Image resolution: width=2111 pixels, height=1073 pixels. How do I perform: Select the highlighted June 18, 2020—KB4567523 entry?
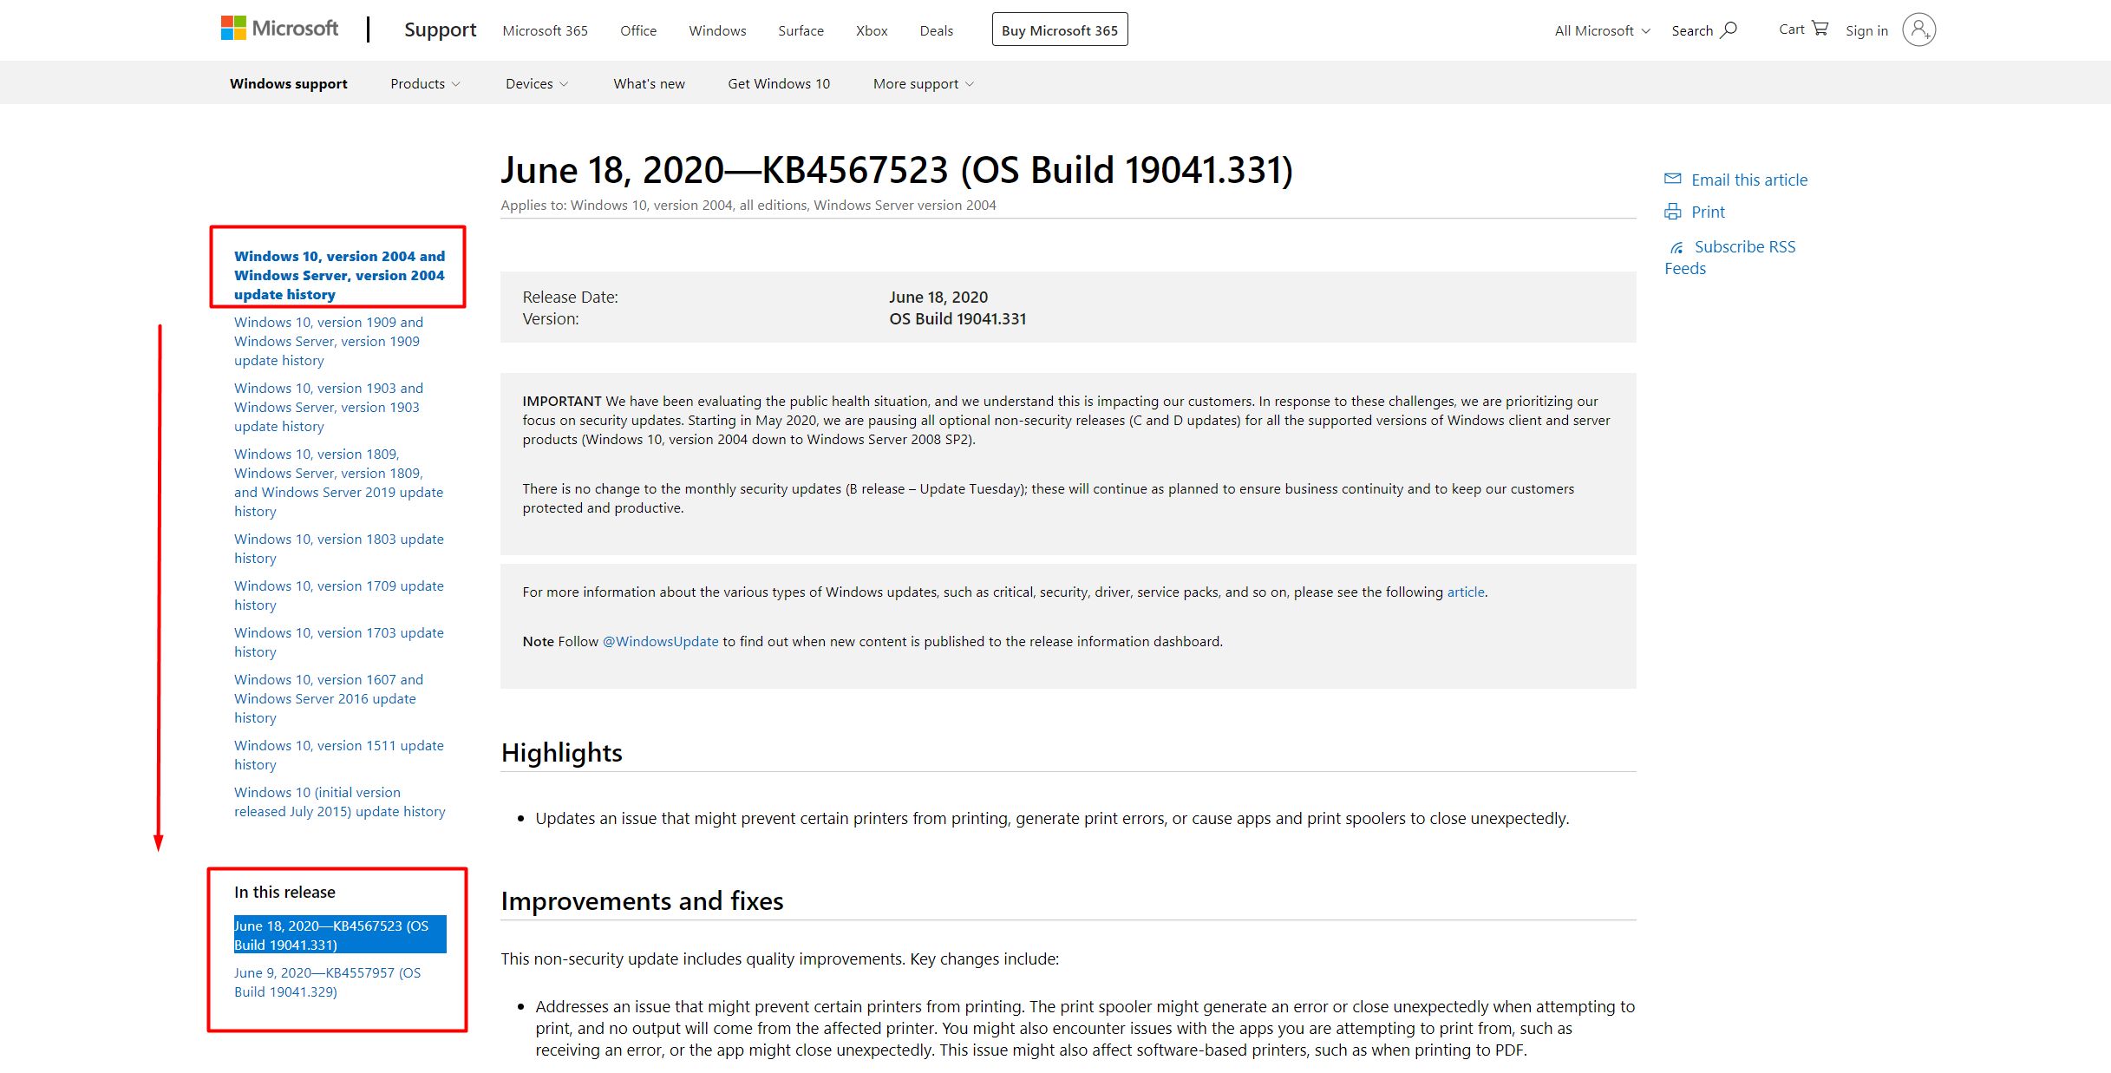click(339, 934)
